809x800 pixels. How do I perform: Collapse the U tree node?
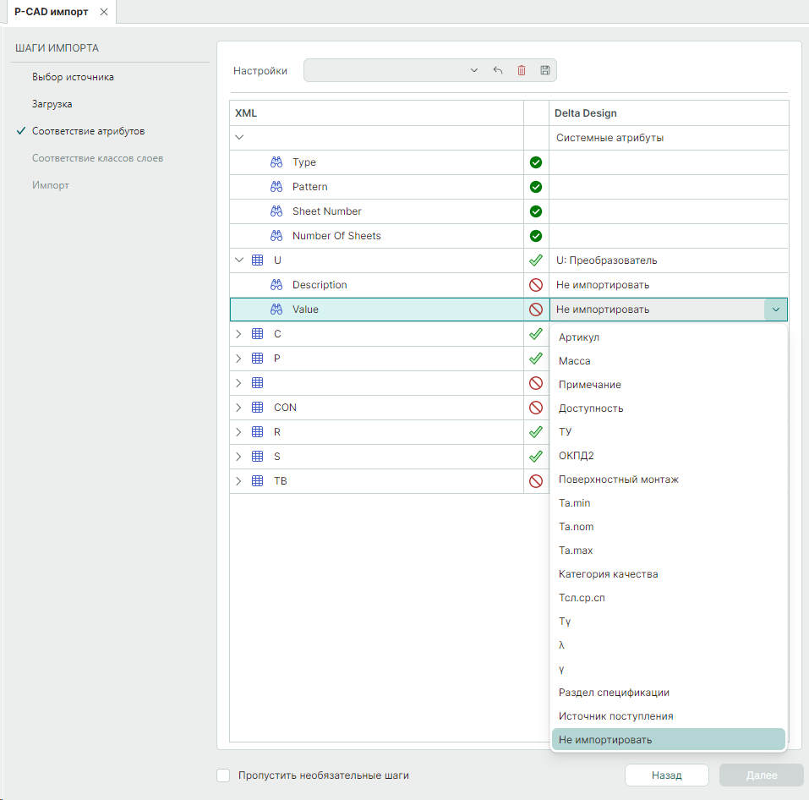tap(239, 260)
